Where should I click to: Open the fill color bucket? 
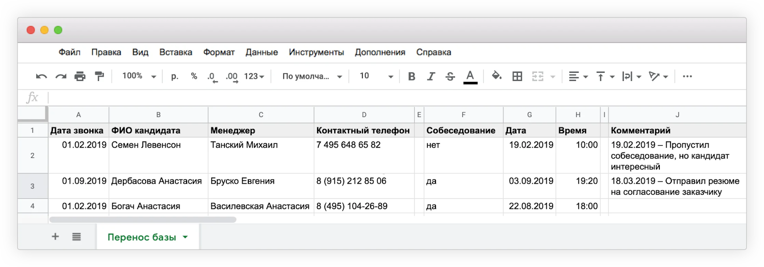coord(497,76)
